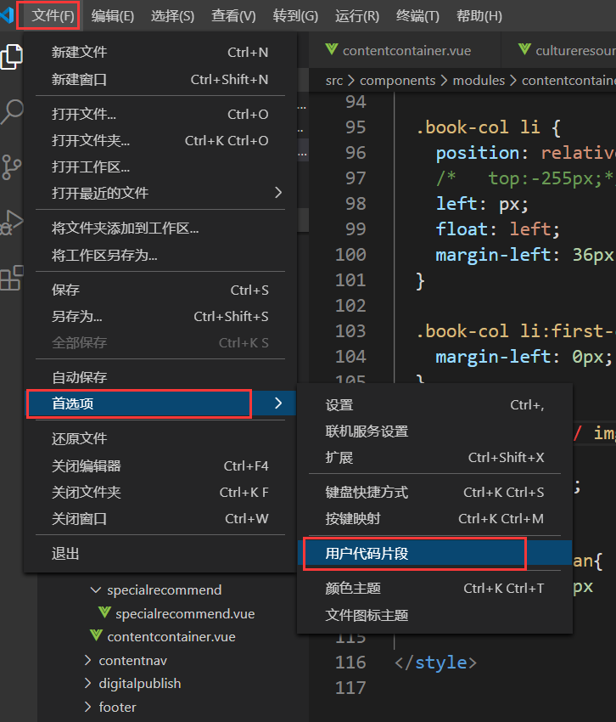
Task: Click line number 116 in the gutter
Action: click(350, 663)
